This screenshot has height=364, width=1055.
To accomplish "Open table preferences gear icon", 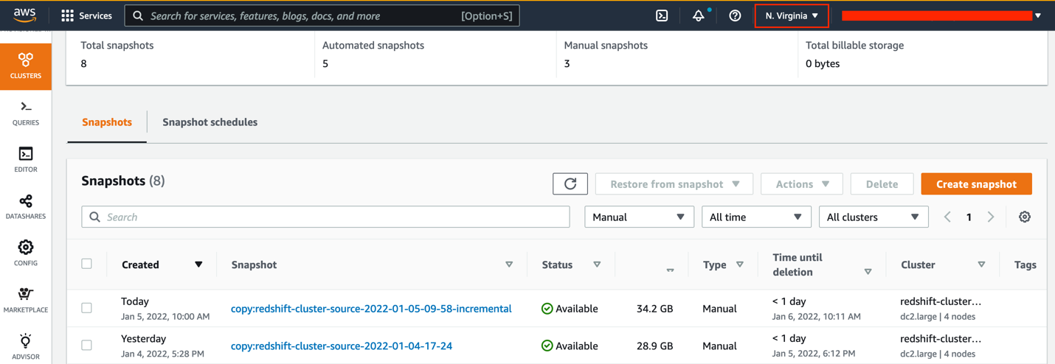I will 1025,217.
